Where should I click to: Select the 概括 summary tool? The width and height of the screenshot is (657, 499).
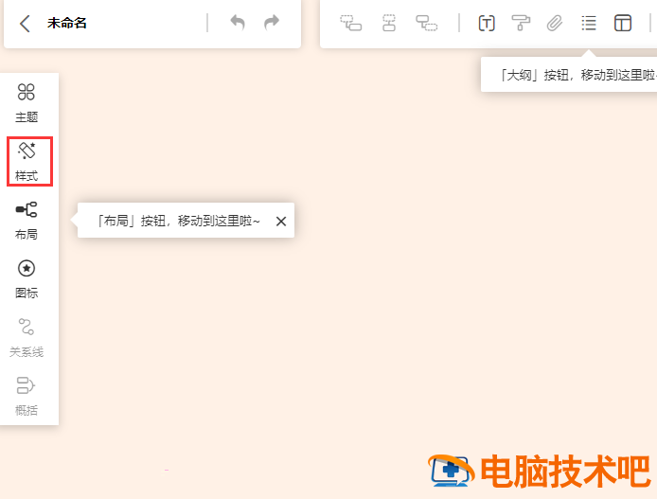27,397
